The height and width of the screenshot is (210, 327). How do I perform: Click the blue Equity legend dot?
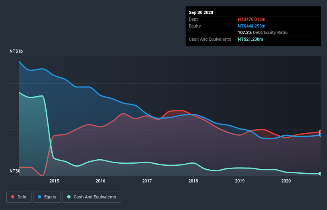tap(39, 197)
